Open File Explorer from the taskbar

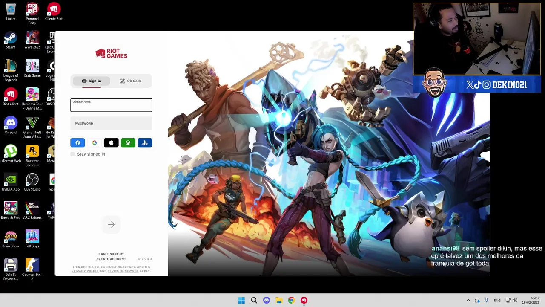click(x=279, y=300)
